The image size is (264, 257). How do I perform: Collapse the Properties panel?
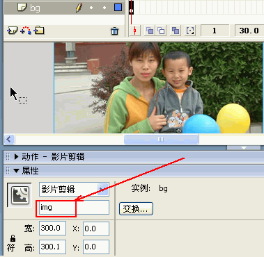(x=16, y=171)
